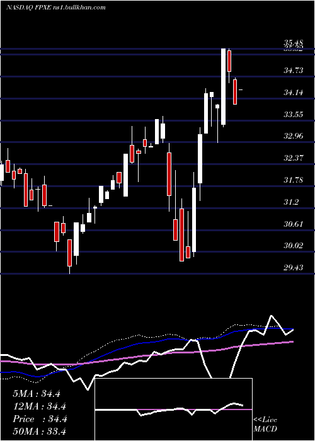
Task: Click the <<Live MACD label
Action: point(265,424)
